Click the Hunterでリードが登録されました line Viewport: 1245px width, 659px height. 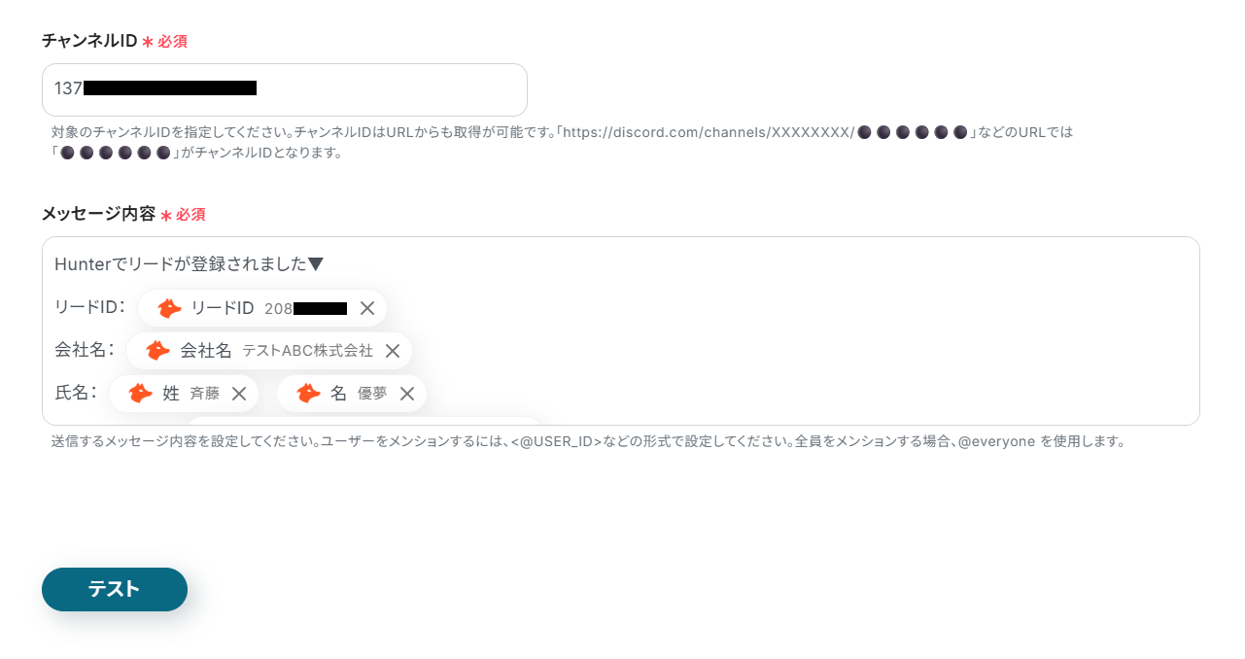click(x=189, y=264)
